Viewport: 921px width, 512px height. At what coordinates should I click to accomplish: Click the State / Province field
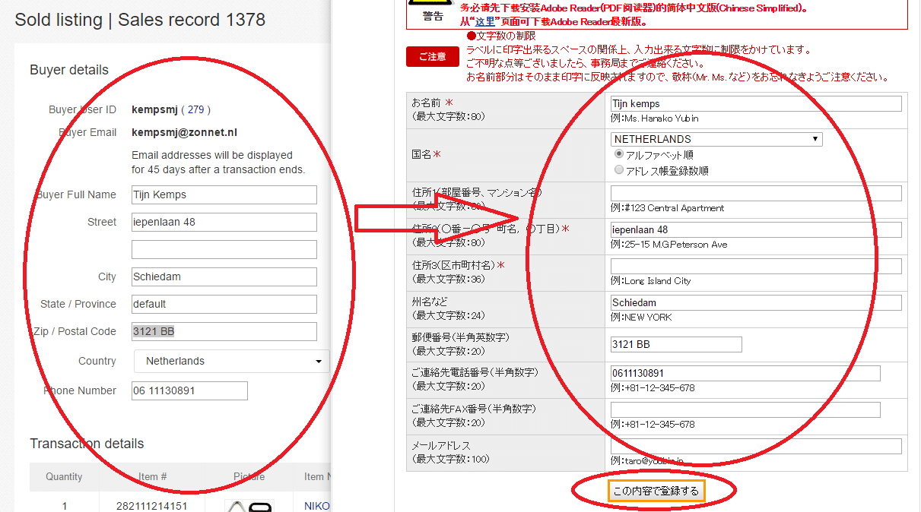coord(224,304)
